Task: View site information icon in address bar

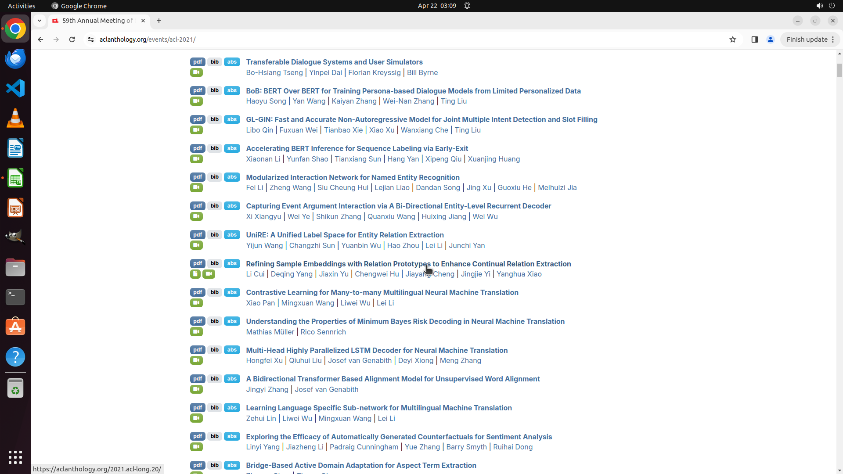Action: [x=91, y=39]
